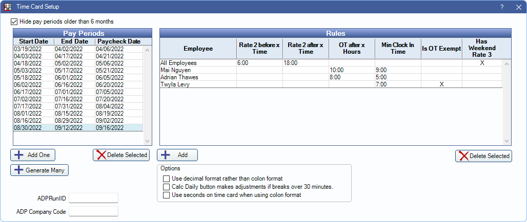Click the question mark help icon
The height and width of the screenshot is (222, 527).
(502, 7)
